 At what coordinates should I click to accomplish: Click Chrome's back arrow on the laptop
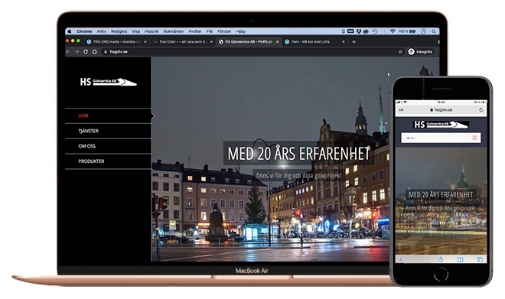[x=68, y=52]
